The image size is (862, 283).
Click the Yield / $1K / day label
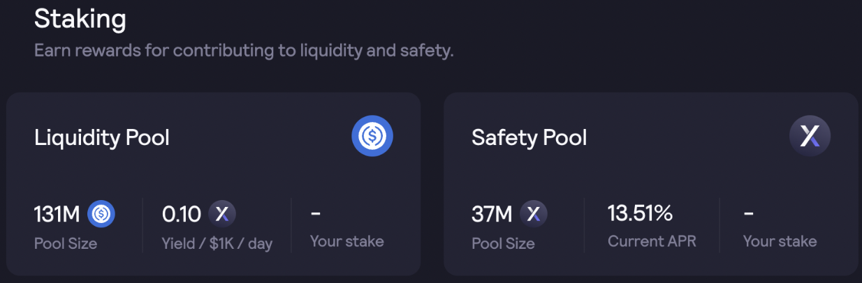tap(217, 243)
